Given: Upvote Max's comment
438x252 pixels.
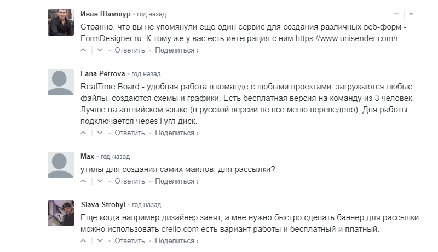Looking at the screenshot, I should point(83,181).
